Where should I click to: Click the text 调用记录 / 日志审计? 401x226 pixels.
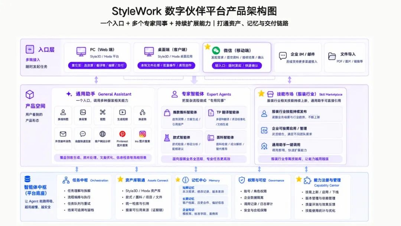click(x=258, y=204)
